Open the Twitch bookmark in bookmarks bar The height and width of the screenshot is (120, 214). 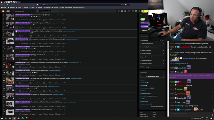(19, 7)
